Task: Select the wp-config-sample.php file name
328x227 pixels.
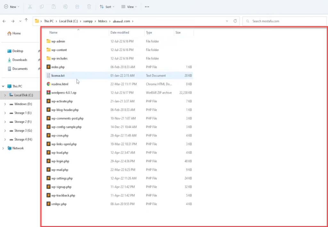Action: coord(67,127)
